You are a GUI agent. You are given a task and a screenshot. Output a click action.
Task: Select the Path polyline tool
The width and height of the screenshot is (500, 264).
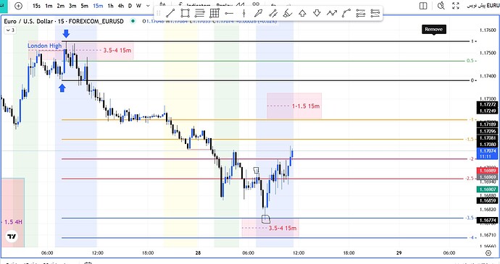point(332,13)
